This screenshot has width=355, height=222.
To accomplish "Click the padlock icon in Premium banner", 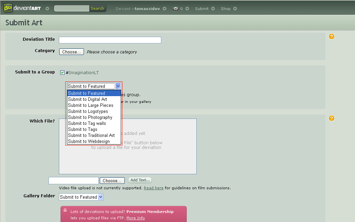I will click(65, 210).
